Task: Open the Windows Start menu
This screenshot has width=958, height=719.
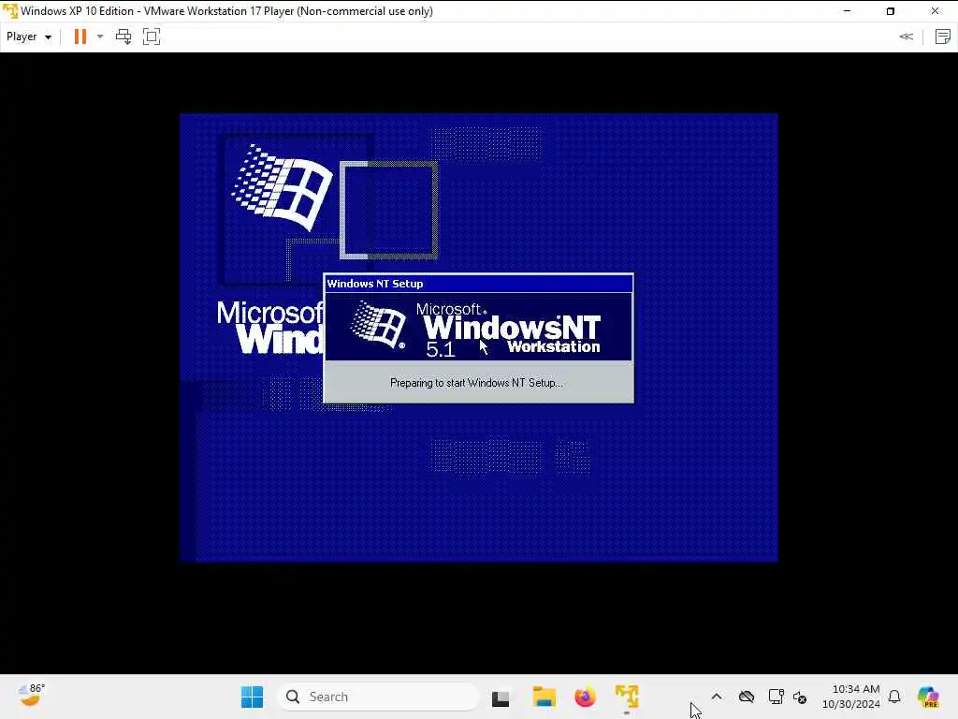Action: (253, 697)
